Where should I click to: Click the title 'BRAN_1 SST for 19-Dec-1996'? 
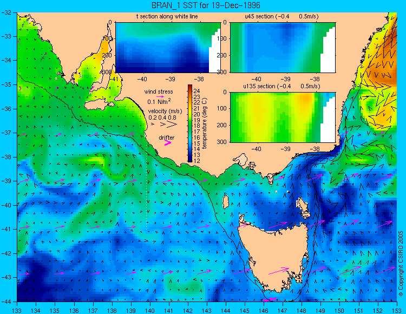206,5
